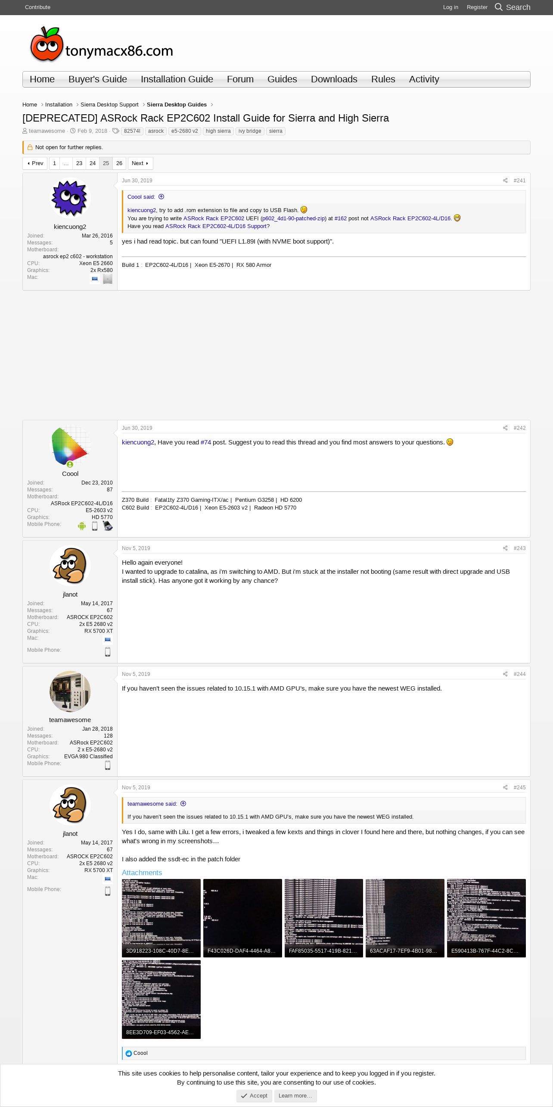Click share icon on post #241
This screenshot has width=553, height=1107.
click(x=505, y=181)
